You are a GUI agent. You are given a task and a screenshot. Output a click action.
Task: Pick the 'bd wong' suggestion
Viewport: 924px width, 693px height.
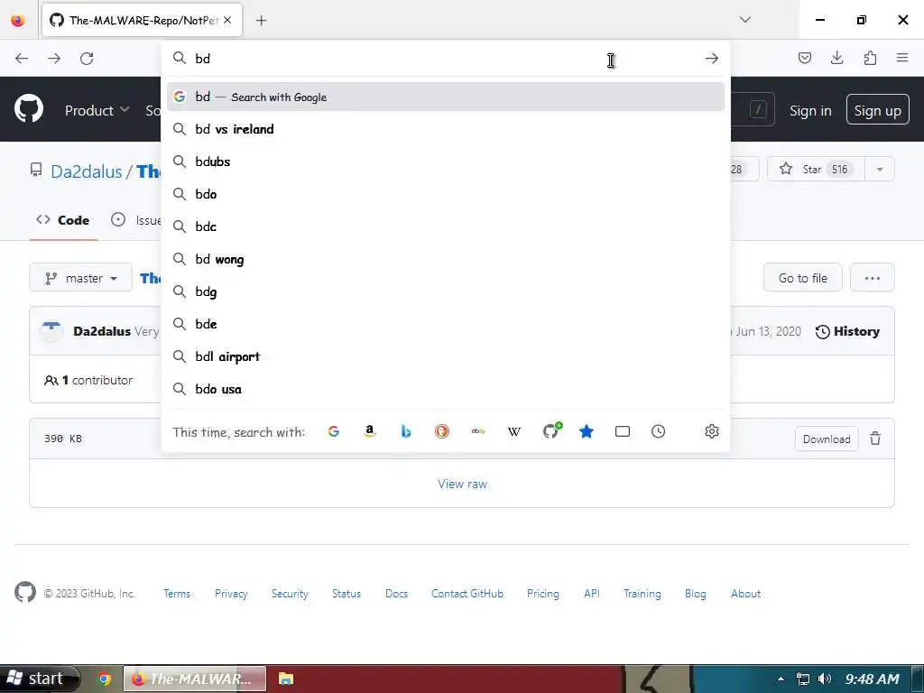446,259
